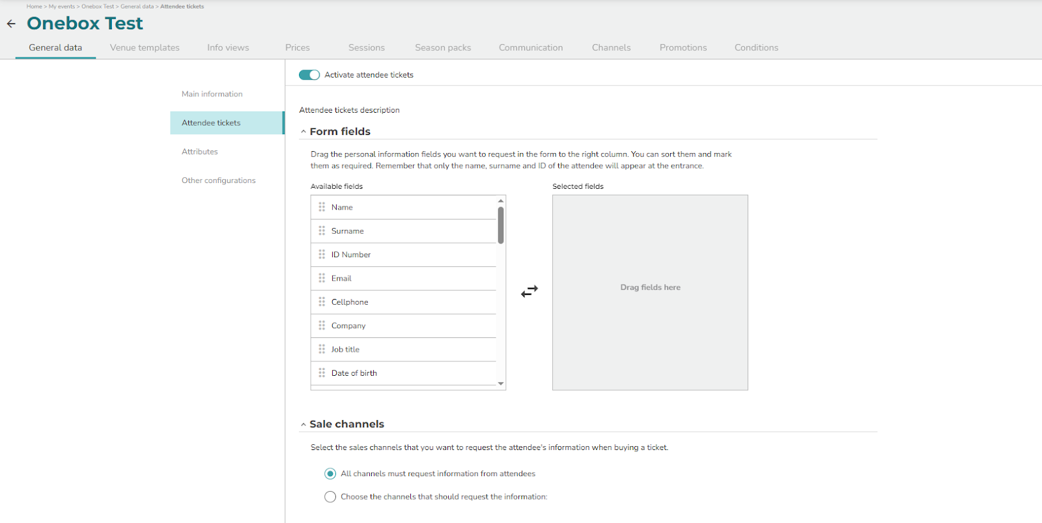The width and height of the screenshot is (1042, 523).
Task: Click the My events breadcrumb link
Action: tap(62, 7)
